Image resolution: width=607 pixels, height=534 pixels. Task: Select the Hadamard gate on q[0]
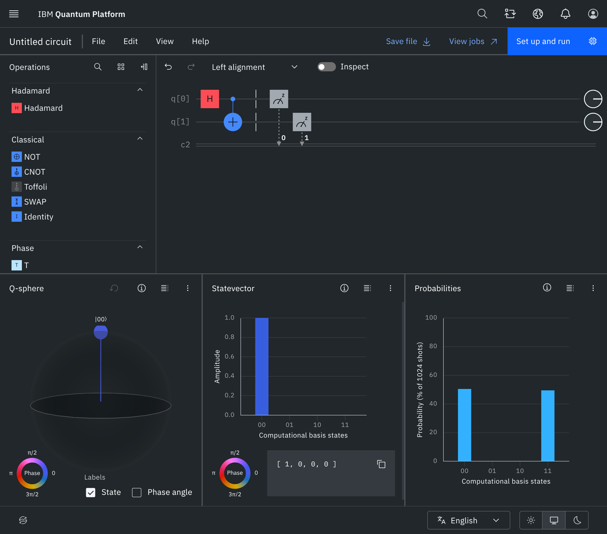pyautogui.click(x=210, y=99)
